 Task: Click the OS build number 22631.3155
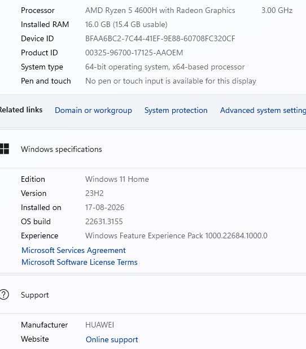coord(104,221)
